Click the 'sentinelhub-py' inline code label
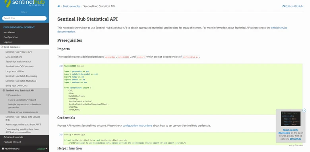The image size is (310, 152). pyautogui.click(x=191, y=57)
